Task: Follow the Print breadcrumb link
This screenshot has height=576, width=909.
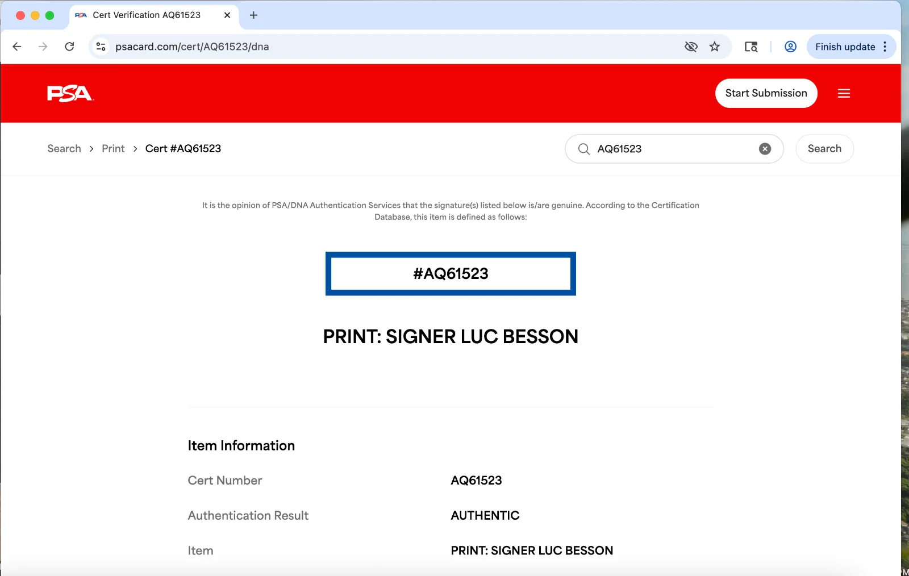Action: coord(113,149)
